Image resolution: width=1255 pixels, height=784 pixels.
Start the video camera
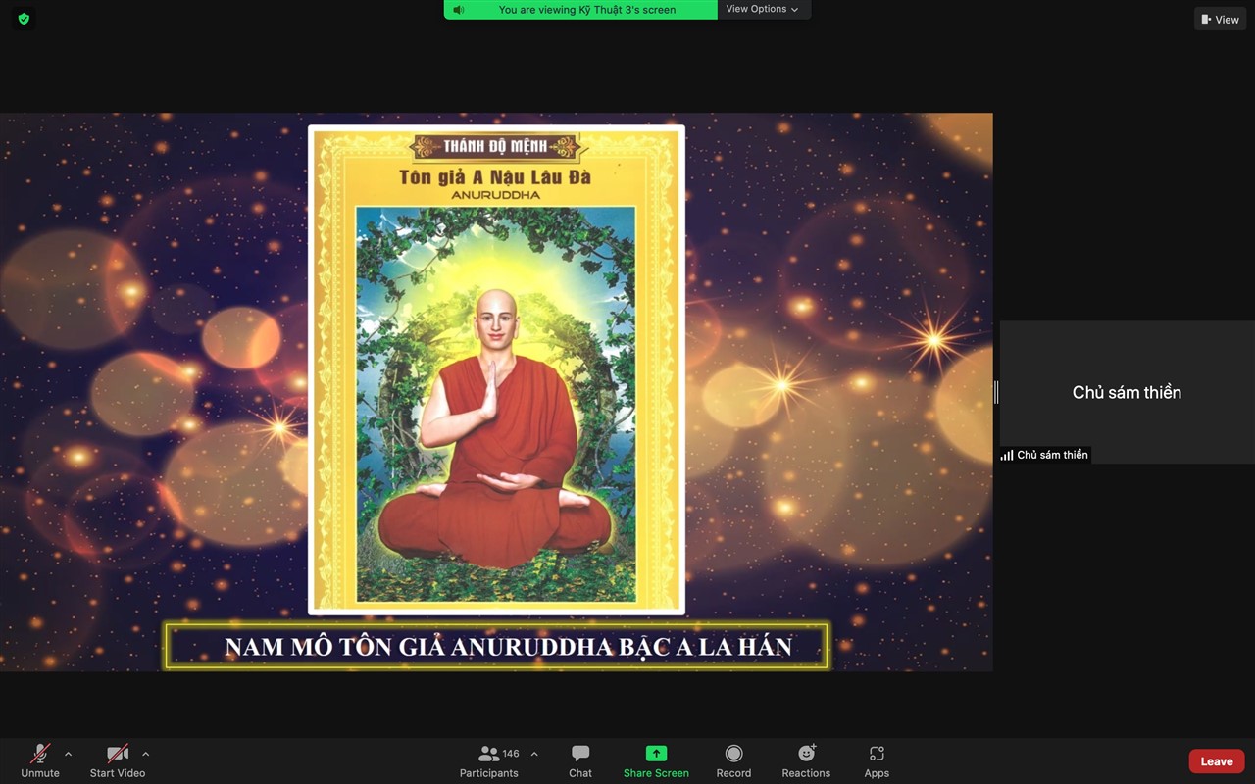118,760
